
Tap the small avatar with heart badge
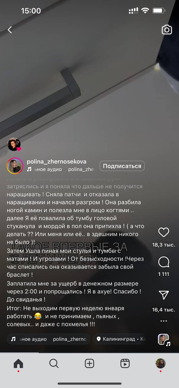[x=14, y=145]
